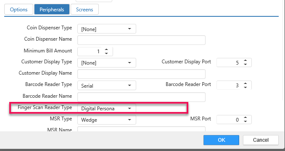The image size is (285, 151).
Task: Decrease the MSR Port value
Action: coord(245,122)
